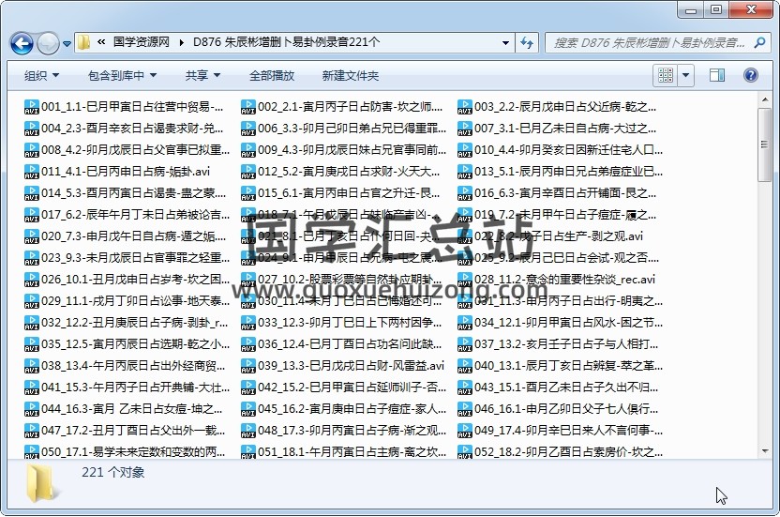Click the change view icon
The height and width of the screenshot is (517, 780).
click(665, 75)
